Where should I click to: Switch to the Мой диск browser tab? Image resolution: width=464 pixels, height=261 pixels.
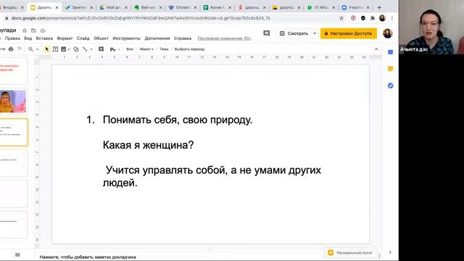(x=113, y=7)
